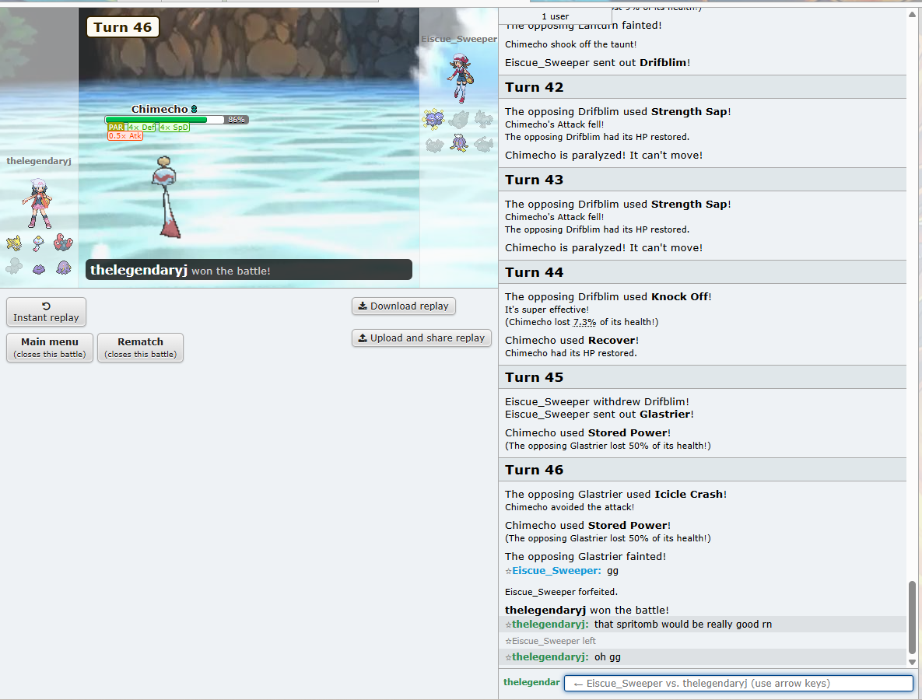Viewport: 922px width, 700px height.
Task: Click the Drifblim icon in Eiscue_Sweeper's team
Action: [x=459, y=143]
